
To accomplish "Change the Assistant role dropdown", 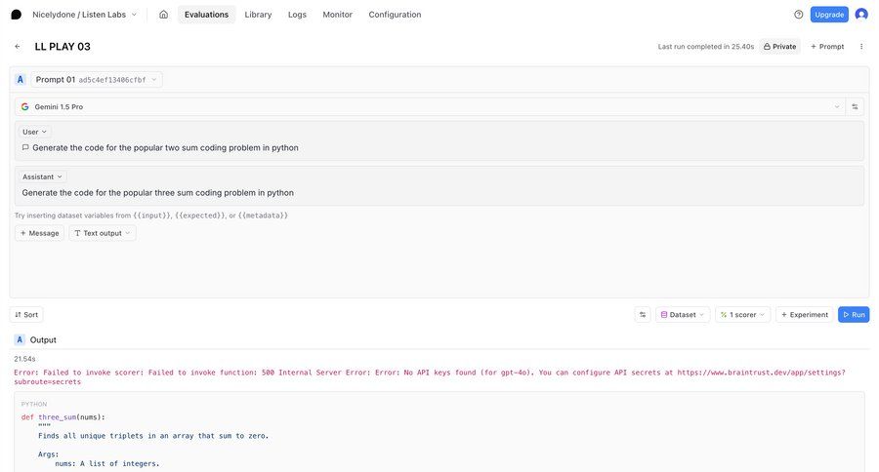I will pyautogui.click(x=42, y=177).
